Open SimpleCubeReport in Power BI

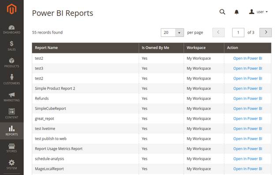[248, 109]
